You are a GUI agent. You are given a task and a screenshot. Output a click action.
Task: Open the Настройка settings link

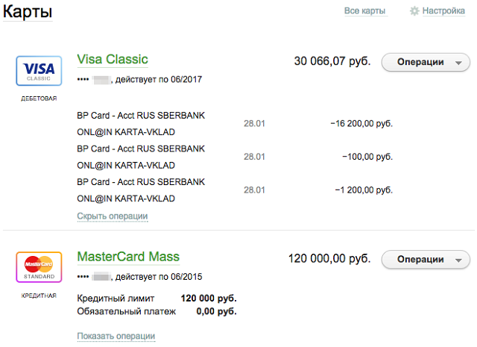(x=443, y=11)
